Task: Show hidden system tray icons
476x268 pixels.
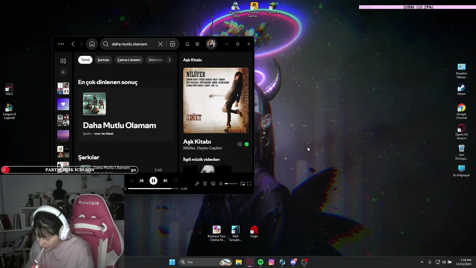Action: 422,262
